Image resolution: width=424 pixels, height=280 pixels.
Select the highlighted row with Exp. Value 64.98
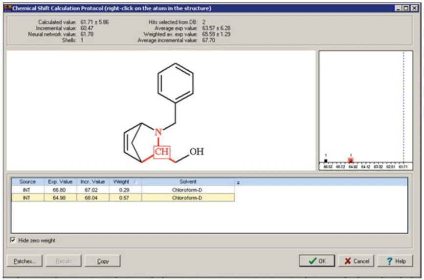point(123,198)
